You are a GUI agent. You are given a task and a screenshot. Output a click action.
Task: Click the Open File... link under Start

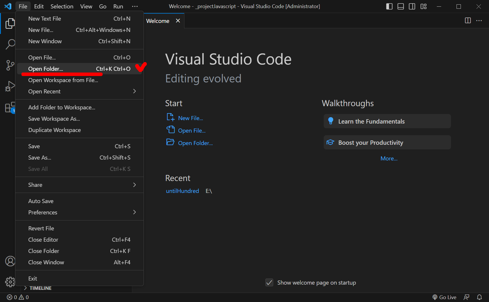tap(192, 131)
